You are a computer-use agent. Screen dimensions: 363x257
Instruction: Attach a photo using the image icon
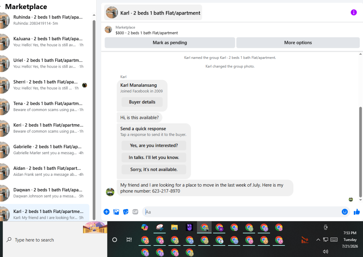(116, 212)
